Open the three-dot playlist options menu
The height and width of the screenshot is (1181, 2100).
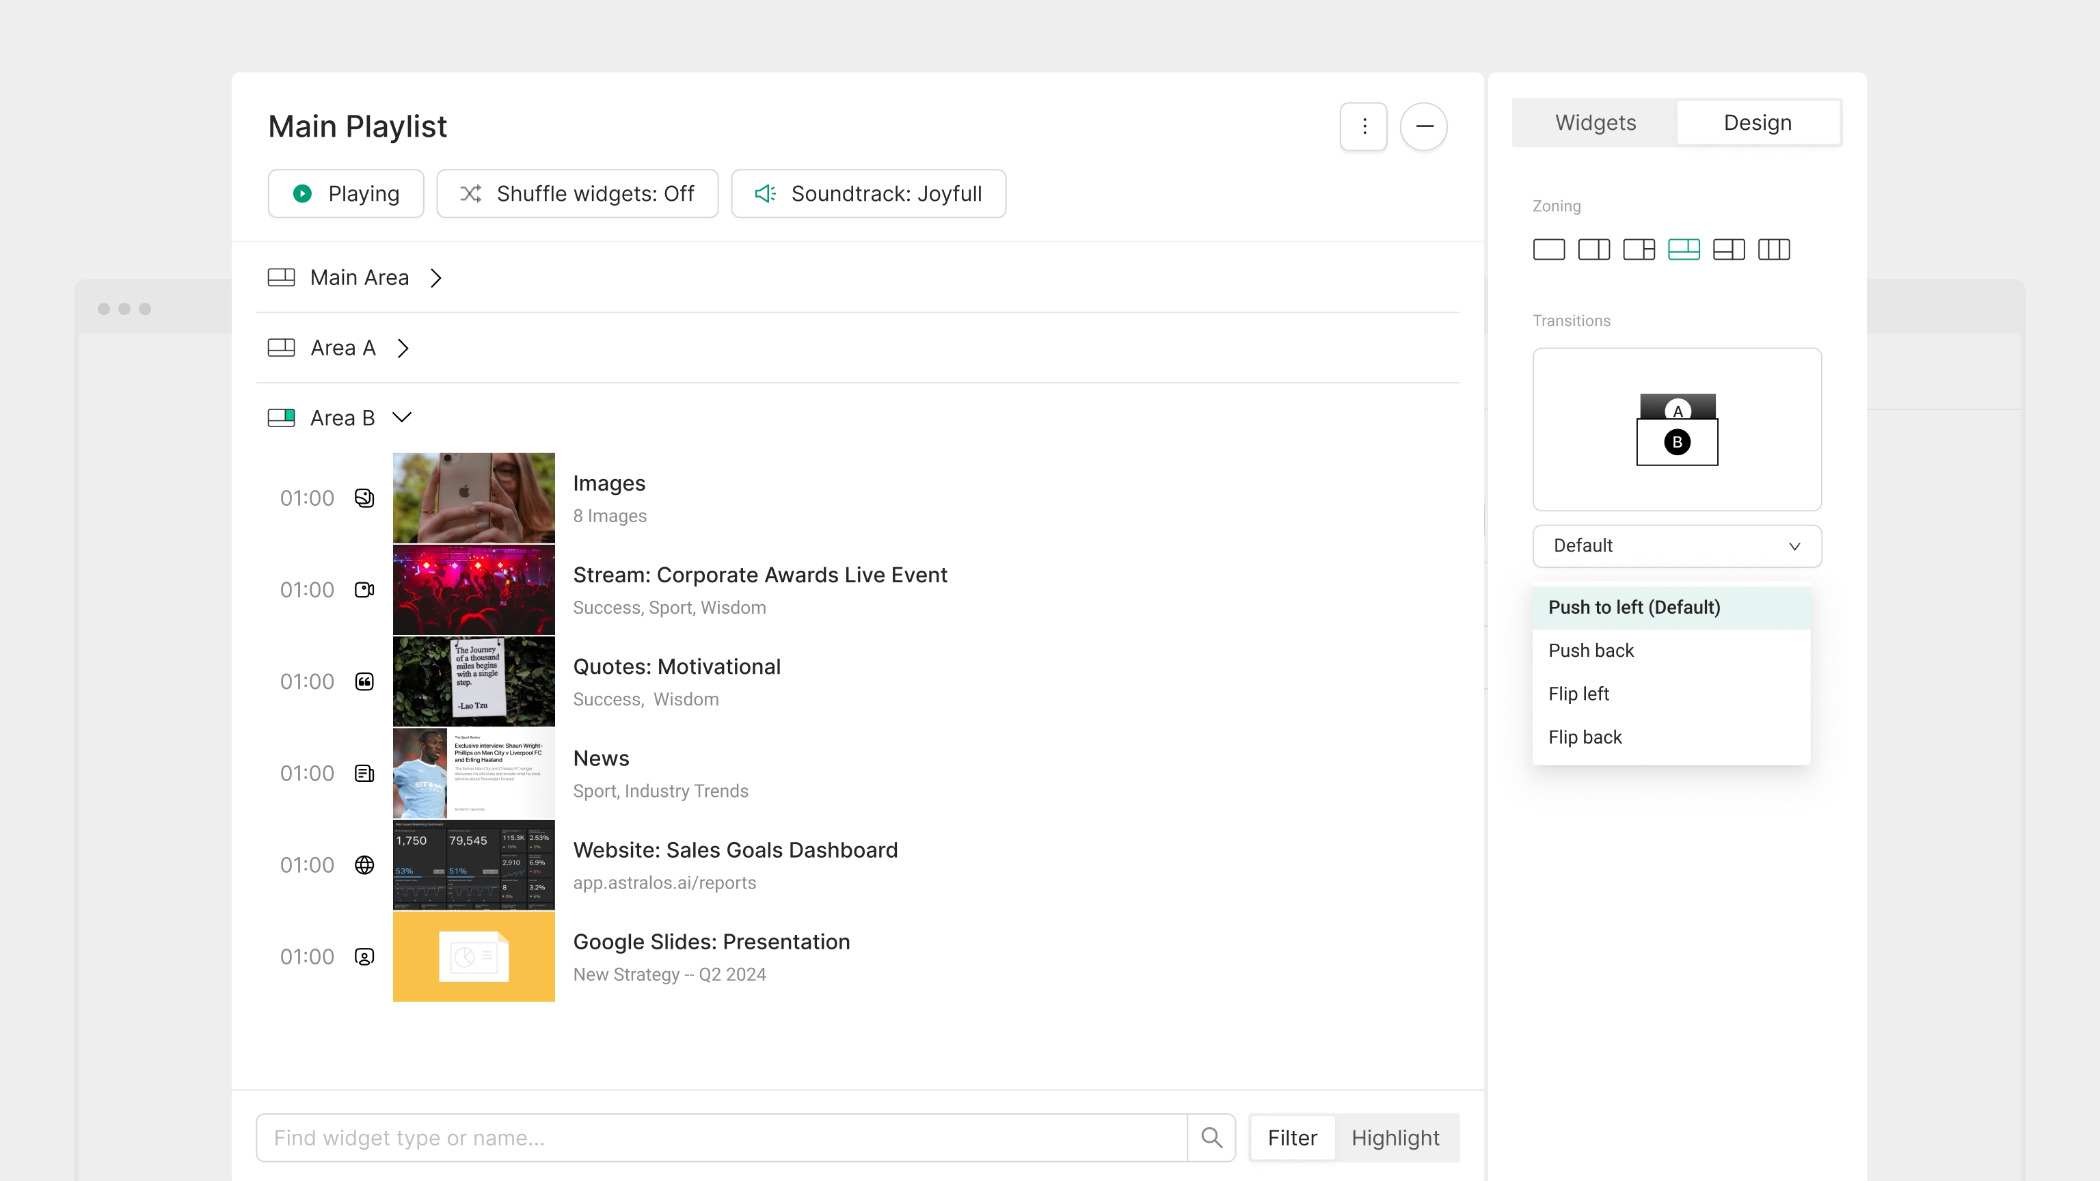1364,126
